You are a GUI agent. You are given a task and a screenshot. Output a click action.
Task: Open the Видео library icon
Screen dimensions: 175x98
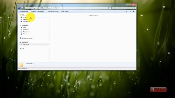coord(21,27)
